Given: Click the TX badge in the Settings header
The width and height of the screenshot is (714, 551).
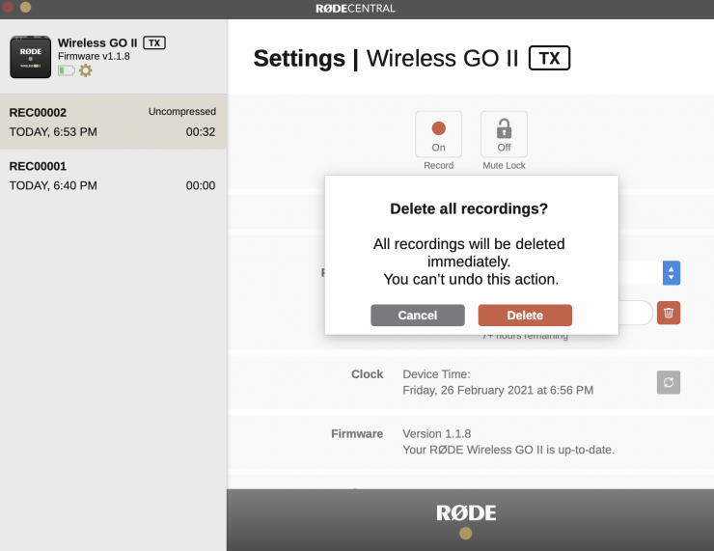Looking at the screenshot, I should coord(548,58).
